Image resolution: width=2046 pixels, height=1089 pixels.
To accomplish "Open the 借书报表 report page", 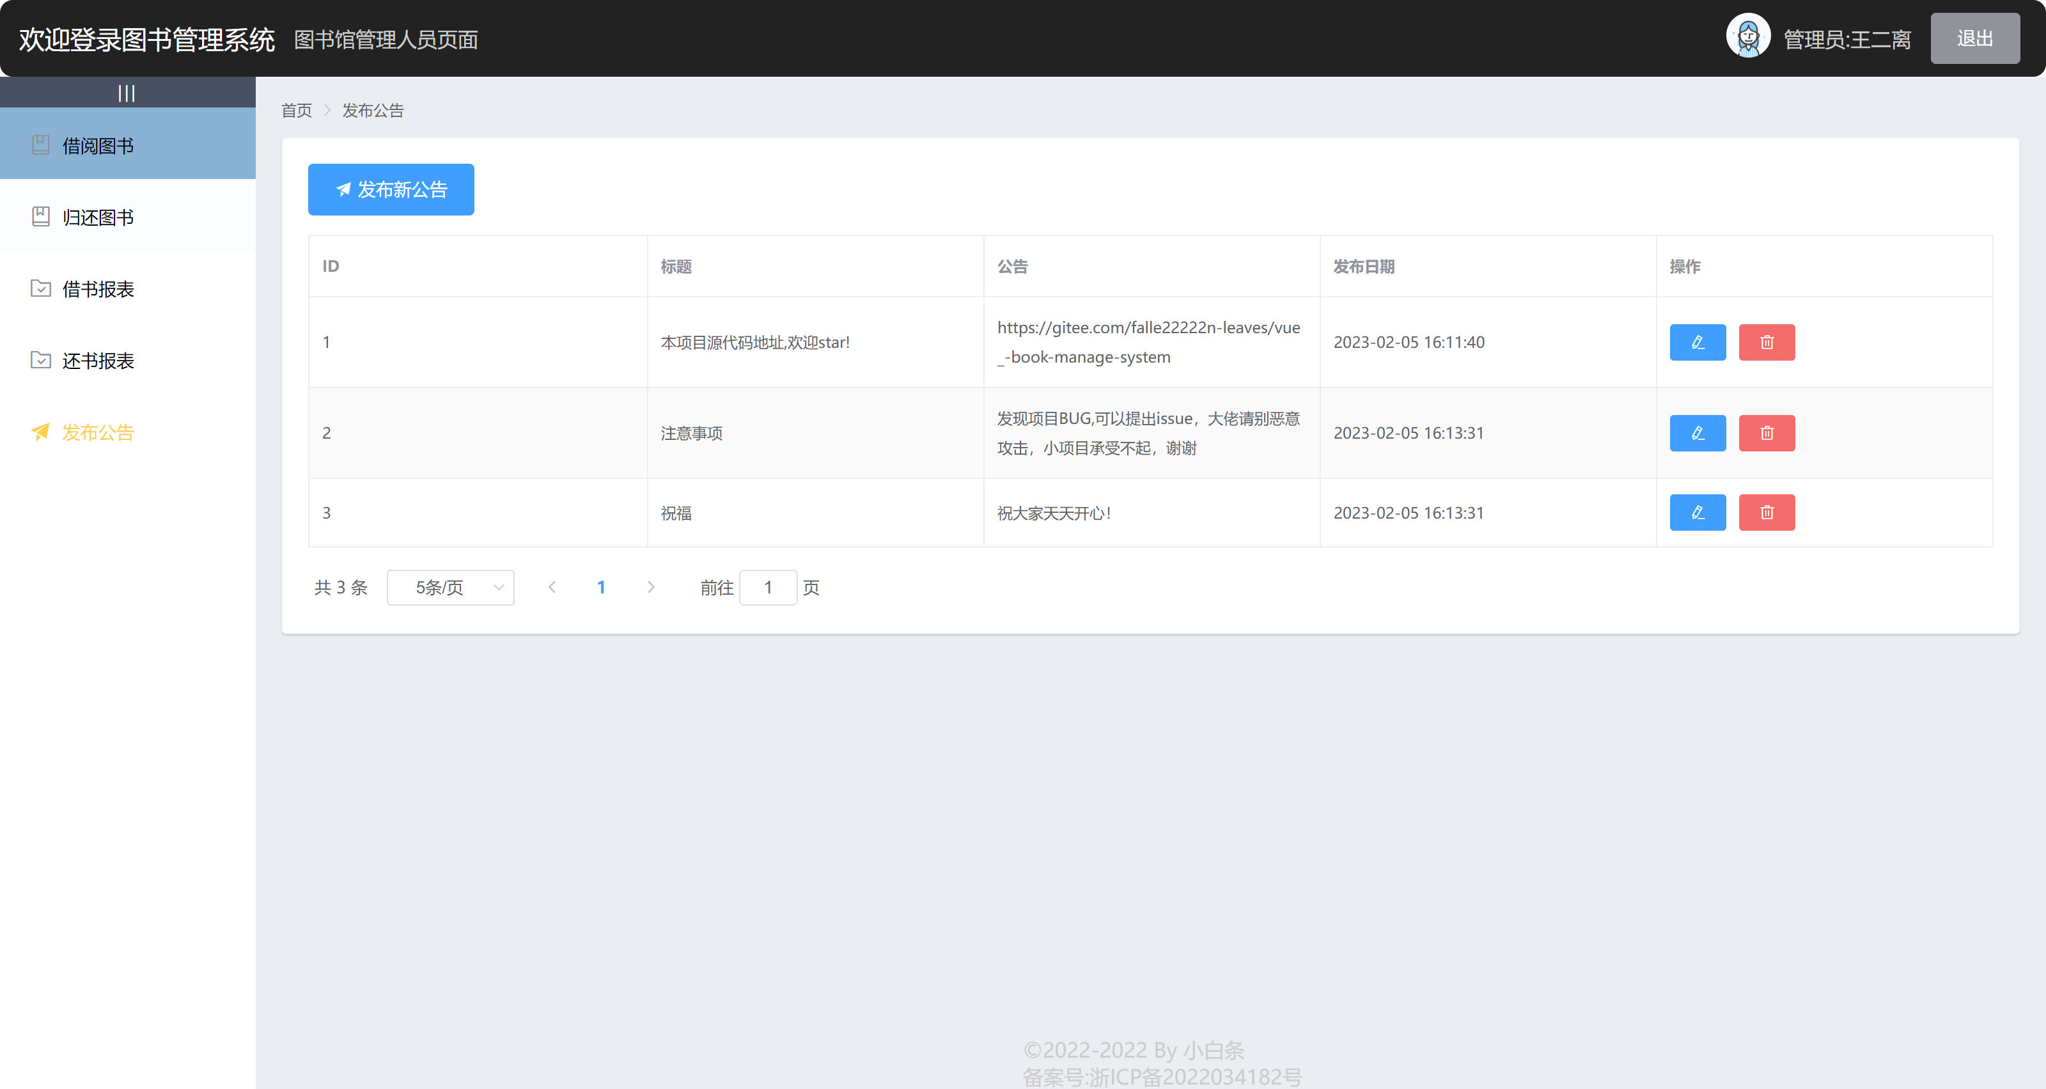I will click(98, 289).
